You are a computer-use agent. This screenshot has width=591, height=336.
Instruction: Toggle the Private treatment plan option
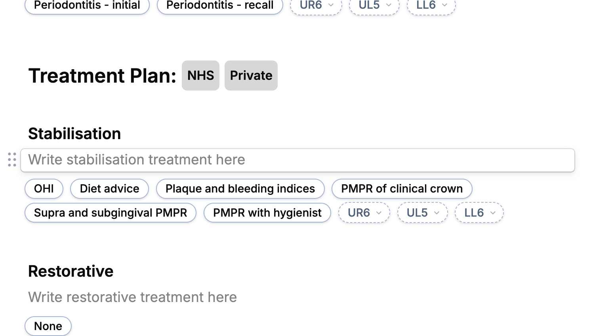(251, 76)
